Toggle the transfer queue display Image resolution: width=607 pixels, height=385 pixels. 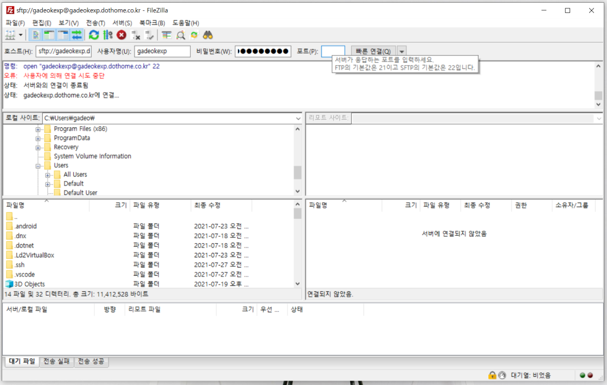(76, 35)
